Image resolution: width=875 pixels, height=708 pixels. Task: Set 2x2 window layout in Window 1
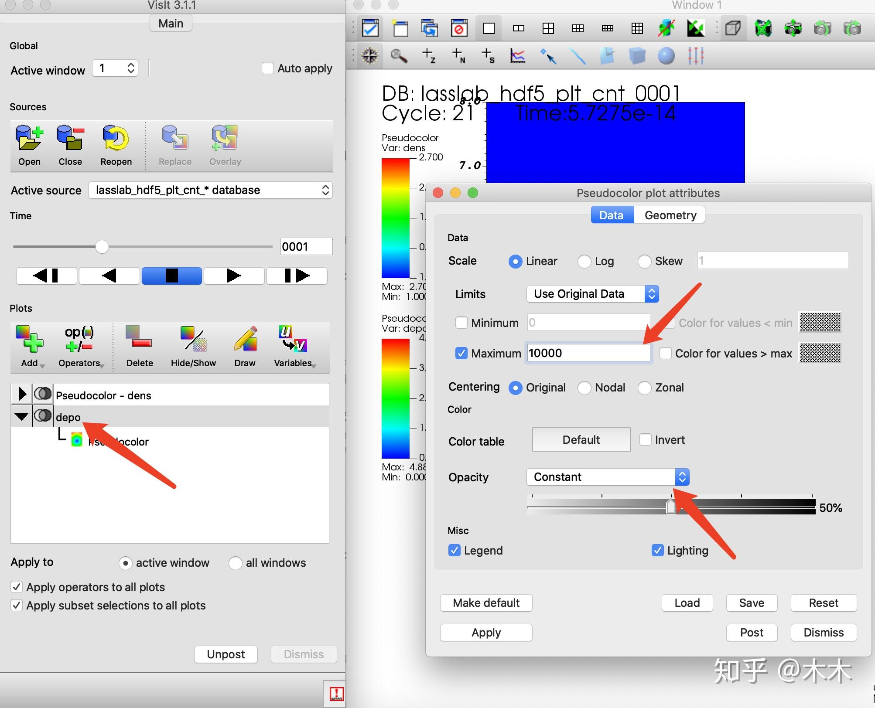tap(548, 29)
